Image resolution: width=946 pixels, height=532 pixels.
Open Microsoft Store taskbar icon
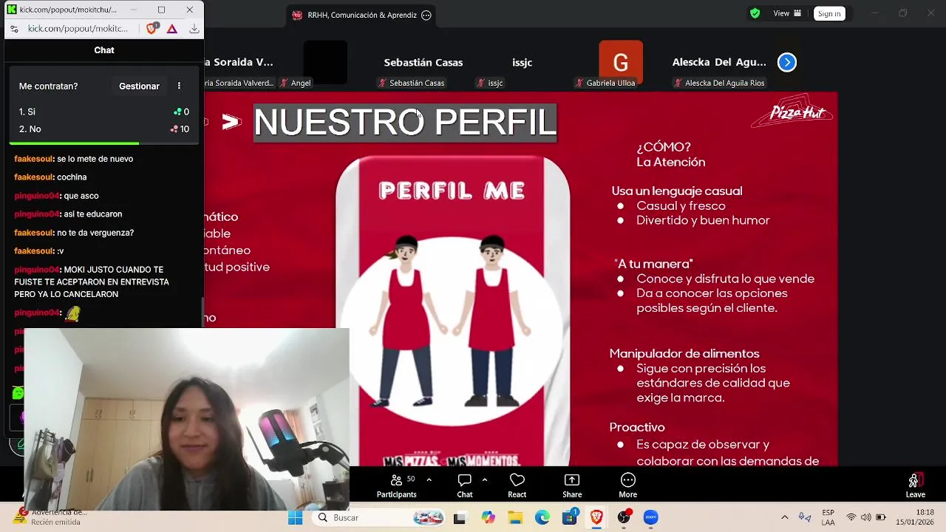(x=569, y=517)
